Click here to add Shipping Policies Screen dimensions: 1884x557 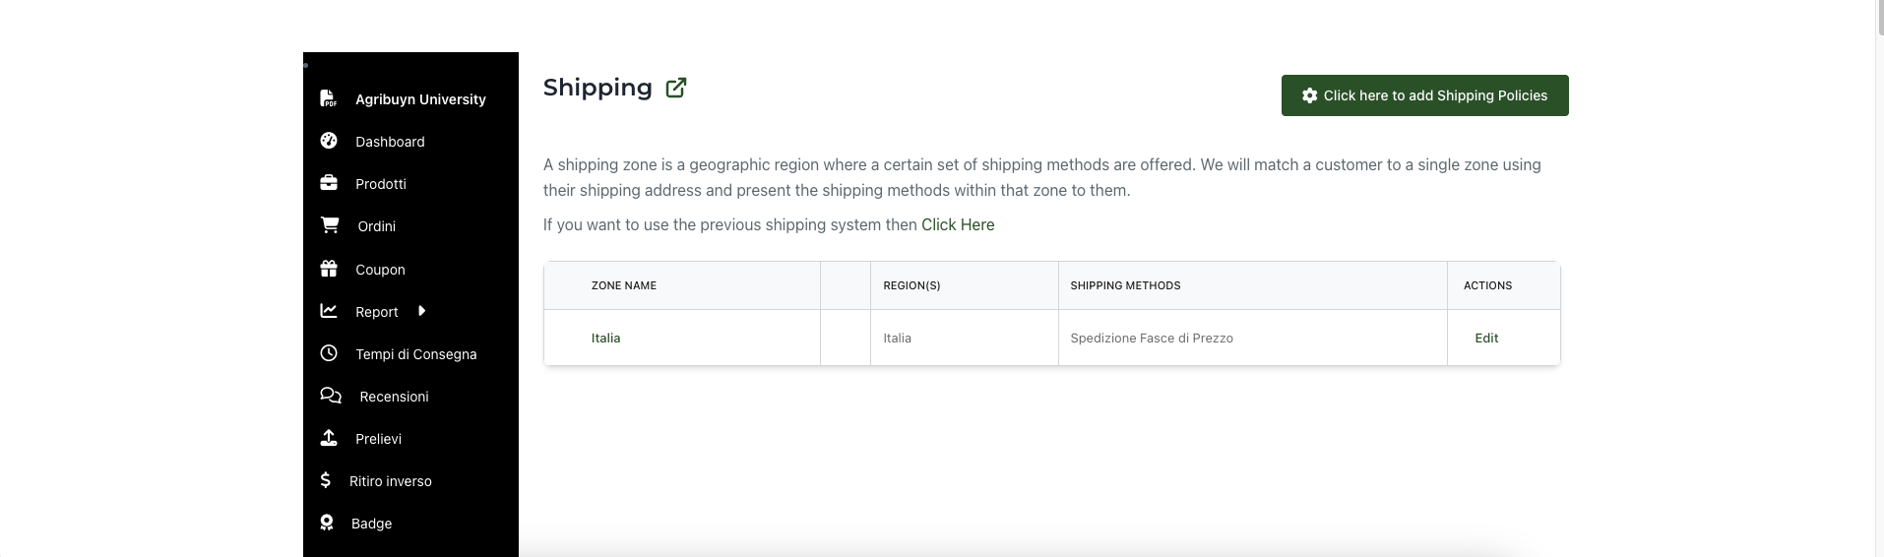point(1424,95)
